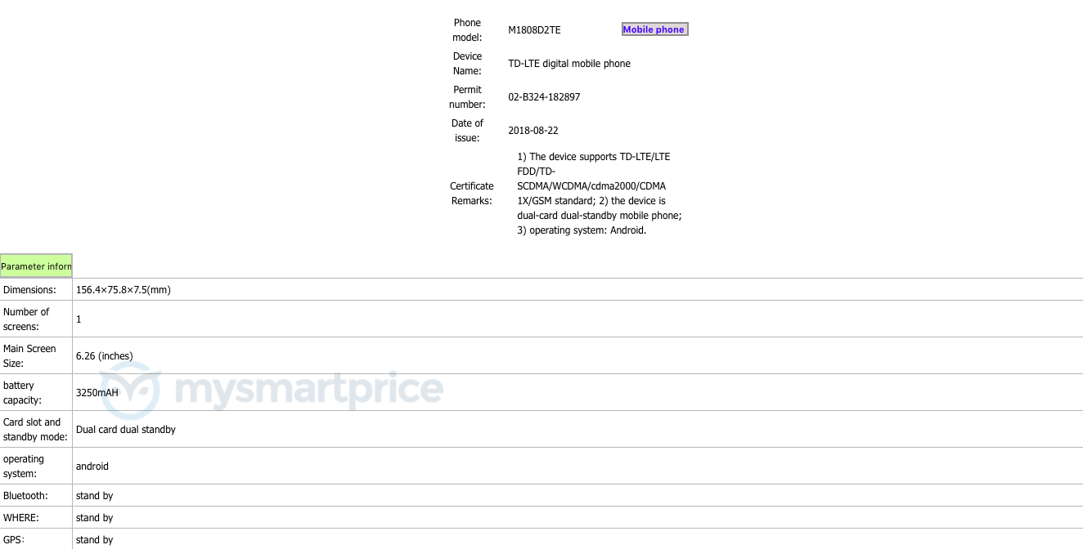Click the Number of screens label
The image size is (1083, 549).
pyautogui.click(x=26, y=319)
